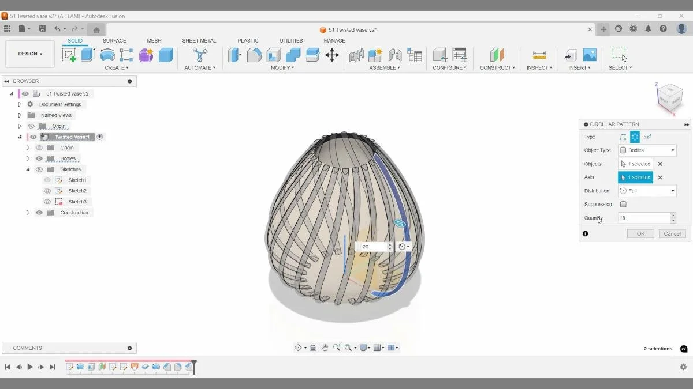Toggle visibility of the Sketches folder
Viewport: 693px width, 389px height.
[x=39, y=169]
